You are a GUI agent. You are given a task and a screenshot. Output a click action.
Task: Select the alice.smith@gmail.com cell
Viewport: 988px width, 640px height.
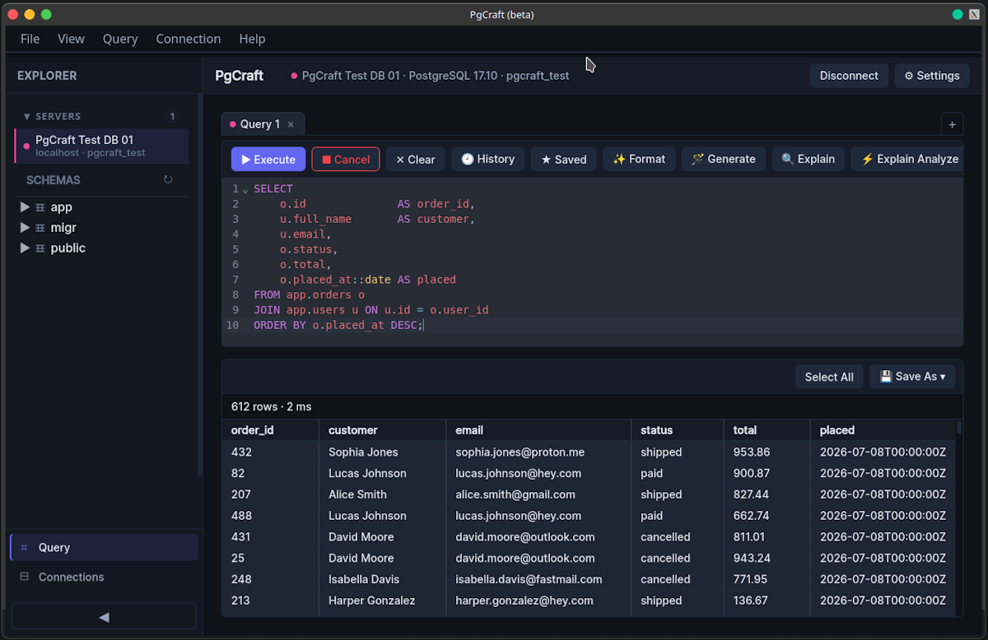click(538, 495)
